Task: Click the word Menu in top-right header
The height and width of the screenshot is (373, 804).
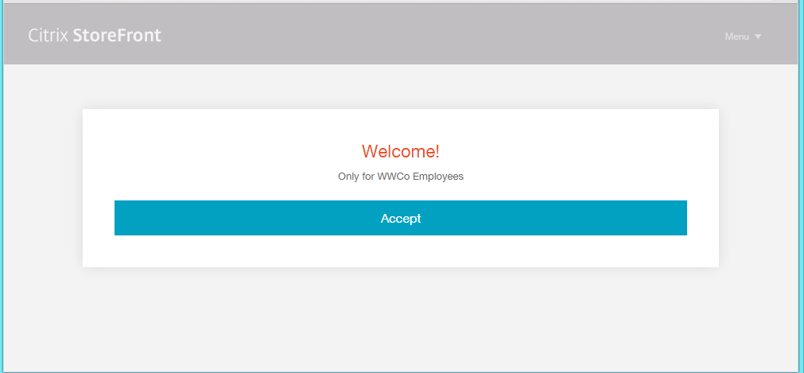Action: [x=736, y=37]
